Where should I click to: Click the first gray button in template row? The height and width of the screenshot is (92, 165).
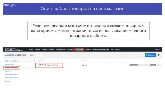tap(134, 65)
